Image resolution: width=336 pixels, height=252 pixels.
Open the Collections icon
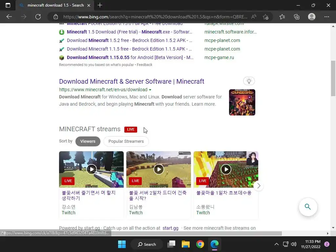click(297, 17)
